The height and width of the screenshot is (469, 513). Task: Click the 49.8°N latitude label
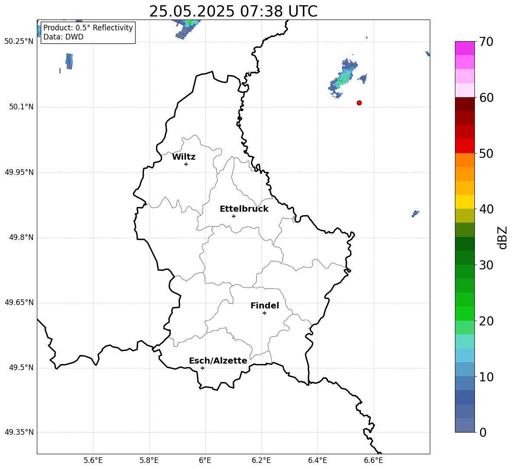click(21, 237)
